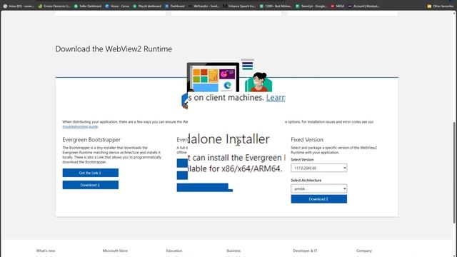Click the Fixed Version heading
Image resolution: width=457 pixels, height=257 pixels.
click(x=307, y=140)
